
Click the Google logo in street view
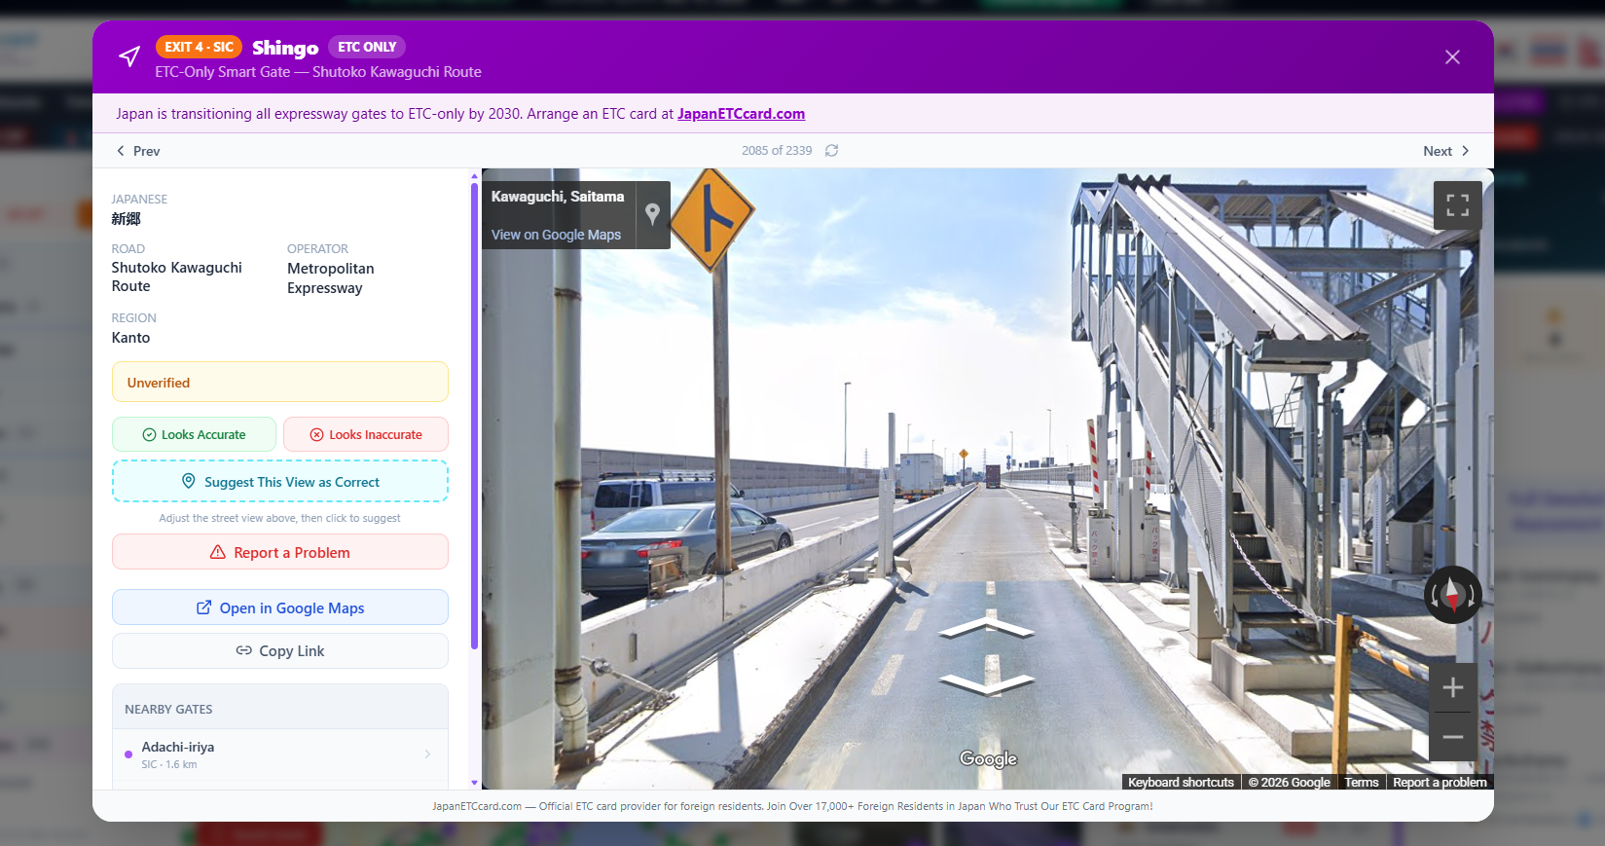[988, 759]
